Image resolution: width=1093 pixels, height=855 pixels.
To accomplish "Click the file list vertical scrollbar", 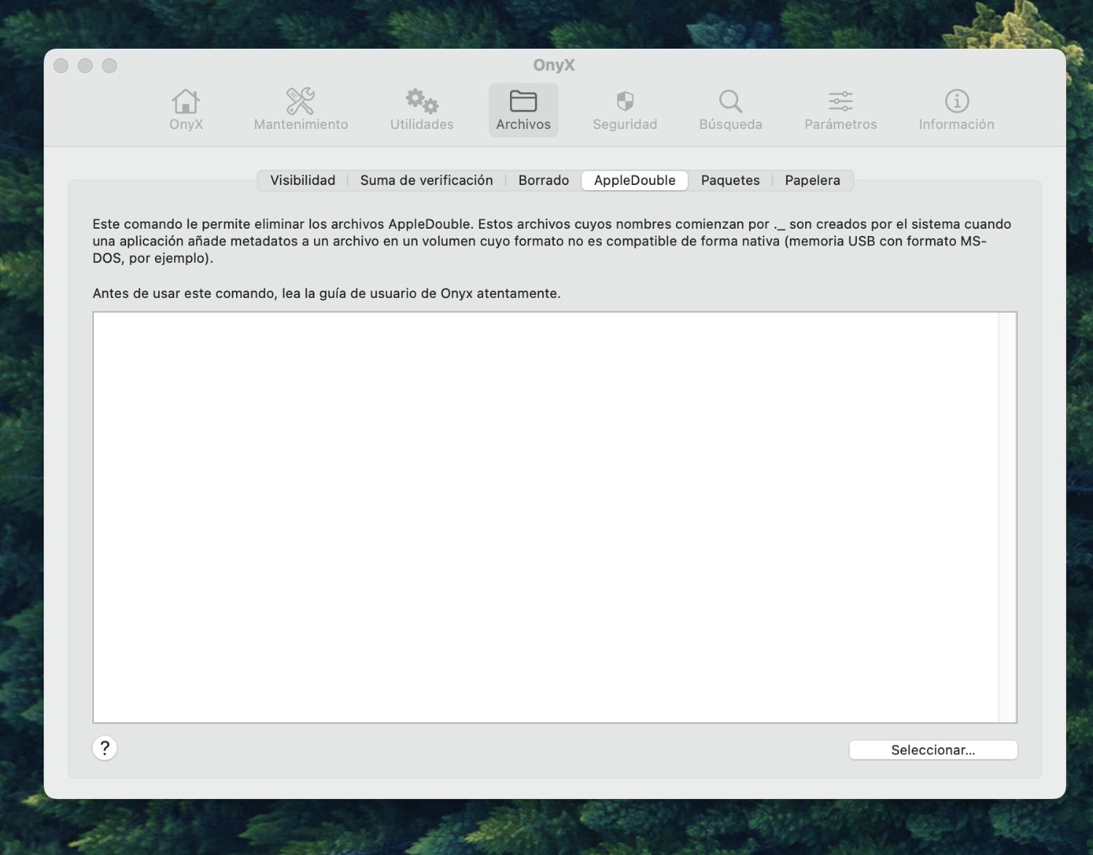I will click(1007, 517).
